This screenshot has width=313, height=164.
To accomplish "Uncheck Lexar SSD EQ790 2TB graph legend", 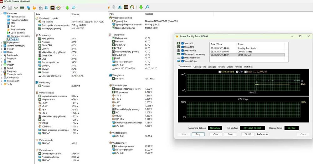I will pyautogui.click(x=245, y=72).
